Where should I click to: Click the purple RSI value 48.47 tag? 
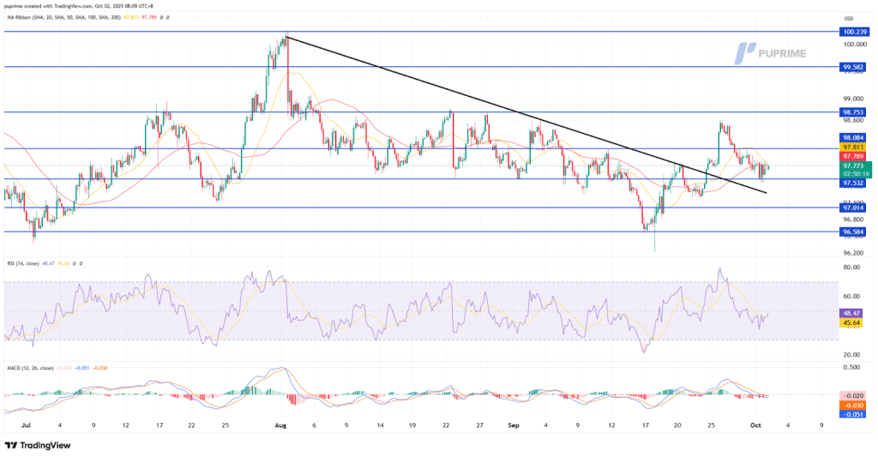tap(852, 314)
